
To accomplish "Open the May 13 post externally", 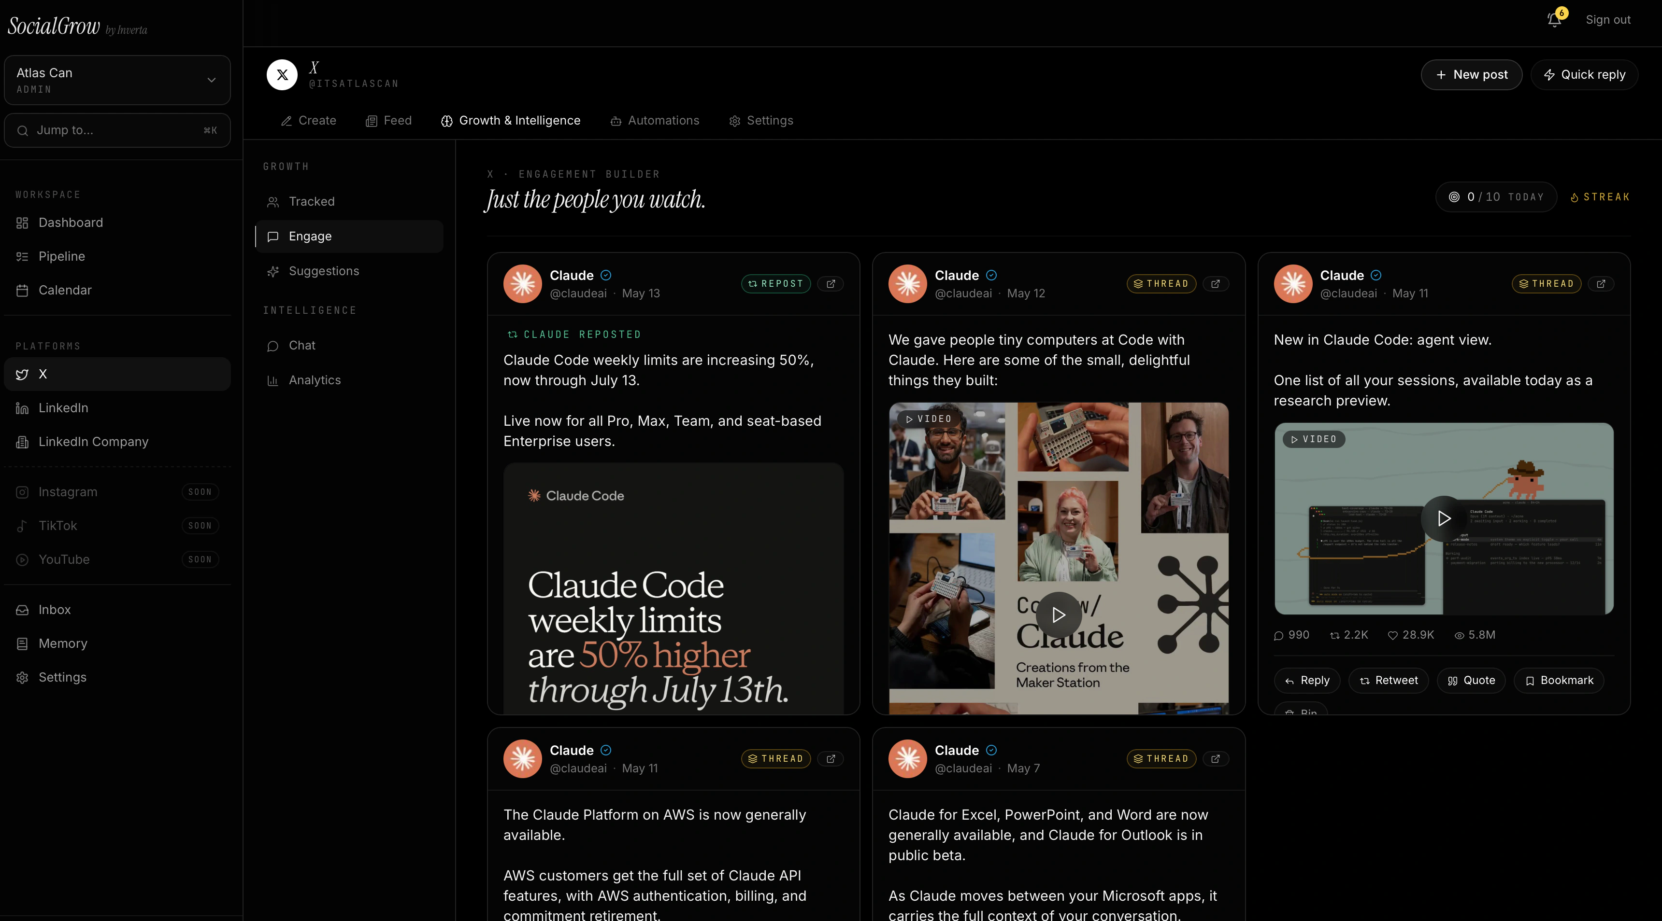I will (x=831, y=283).
